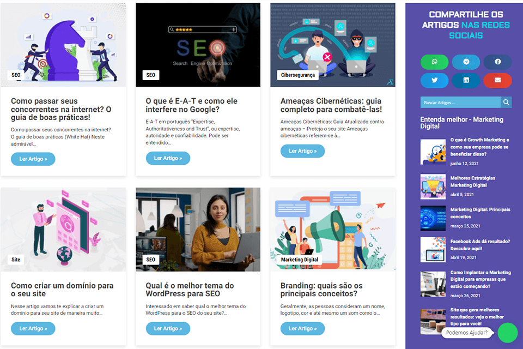Click the Buscar Artigos search field
Screen dimensions: 523x349
tap(460, 102)
